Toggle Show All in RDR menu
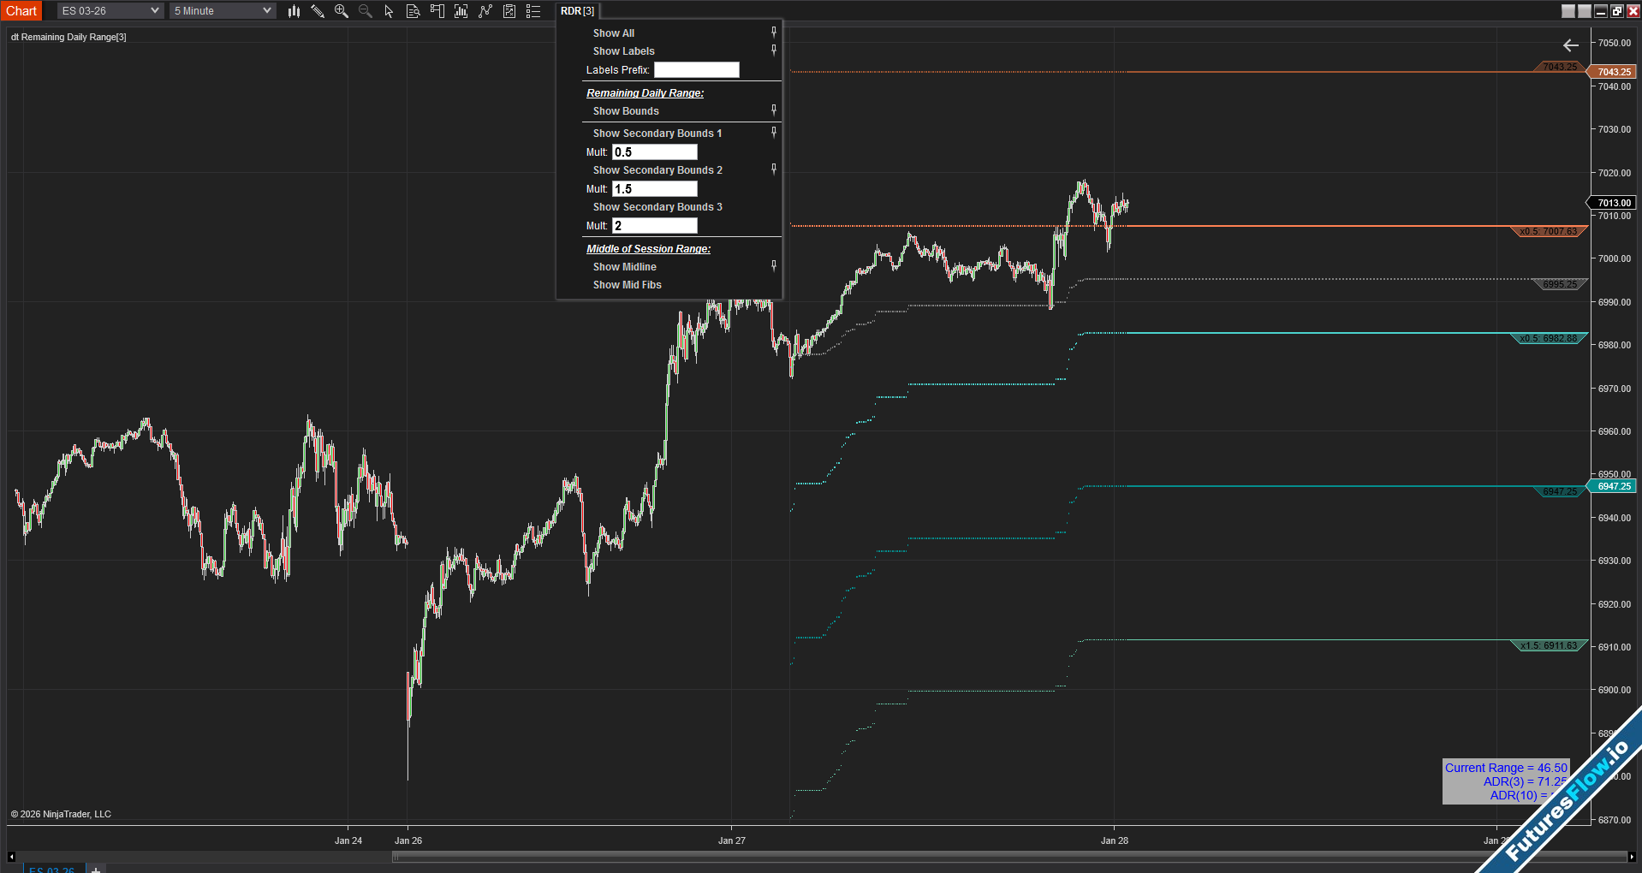Image resolution: width=1642 pixels, height=873 pixels. pyautogui.click(x=614, y=33)
